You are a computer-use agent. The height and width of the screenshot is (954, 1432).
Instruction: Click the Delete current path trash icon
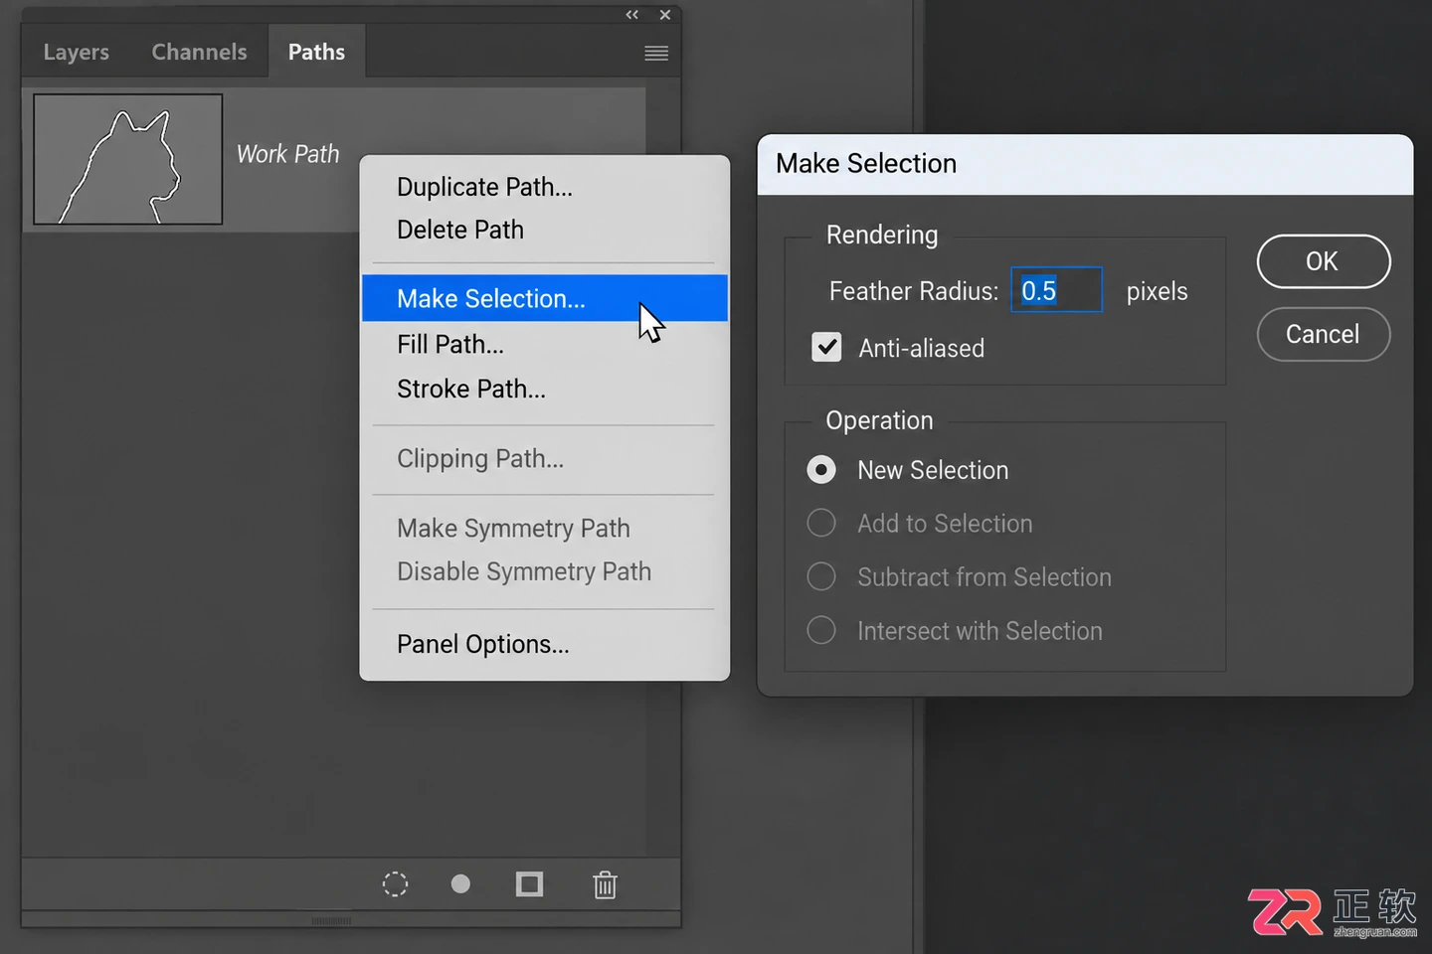(605, 884)
